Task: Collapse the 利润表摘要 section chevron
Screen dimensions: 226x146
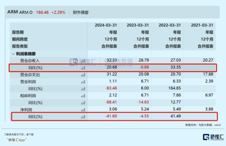Action: [13, 54]
